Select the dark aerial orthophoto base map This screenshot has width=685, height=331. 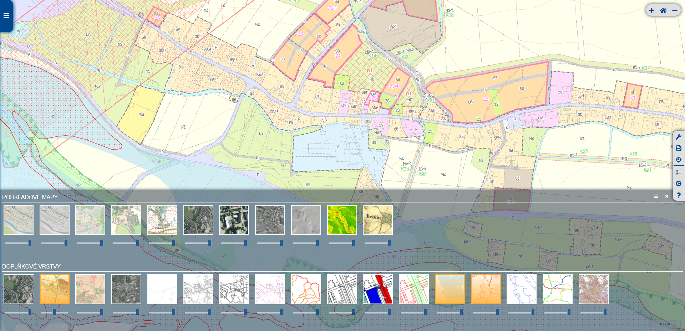click(x=234, y=220)
